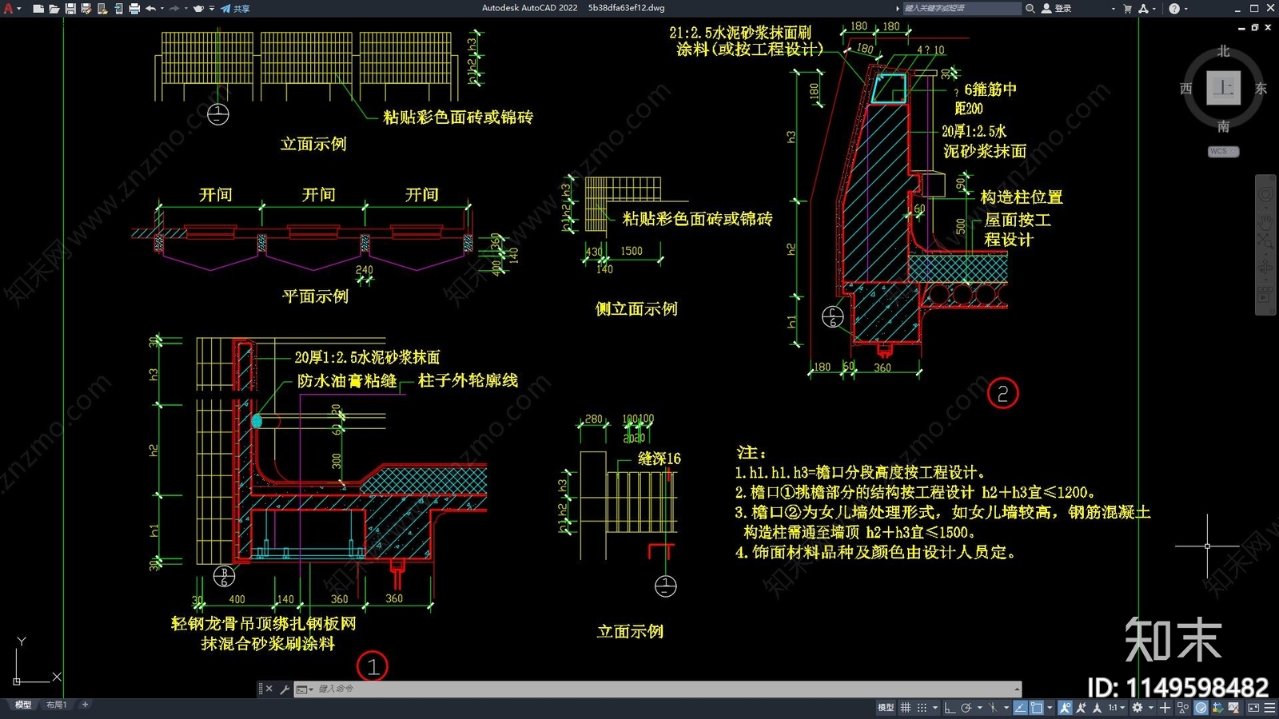The image size is (1279, 719).
Task: Click the clean screen icon in status bar
Action: 1253,707
